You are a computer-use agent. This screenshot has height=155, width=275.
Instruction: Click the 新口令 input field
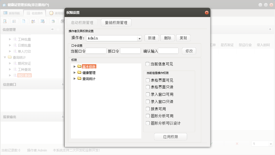pos(130,51)
